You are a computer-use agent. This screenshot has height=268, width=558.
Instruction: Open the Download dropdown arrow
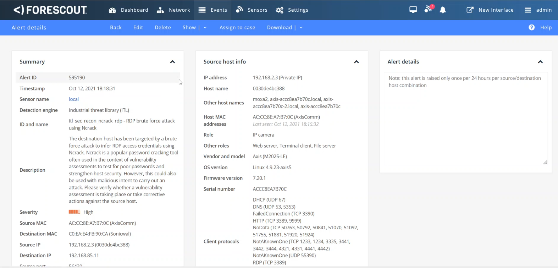click(x=301, y=28)
